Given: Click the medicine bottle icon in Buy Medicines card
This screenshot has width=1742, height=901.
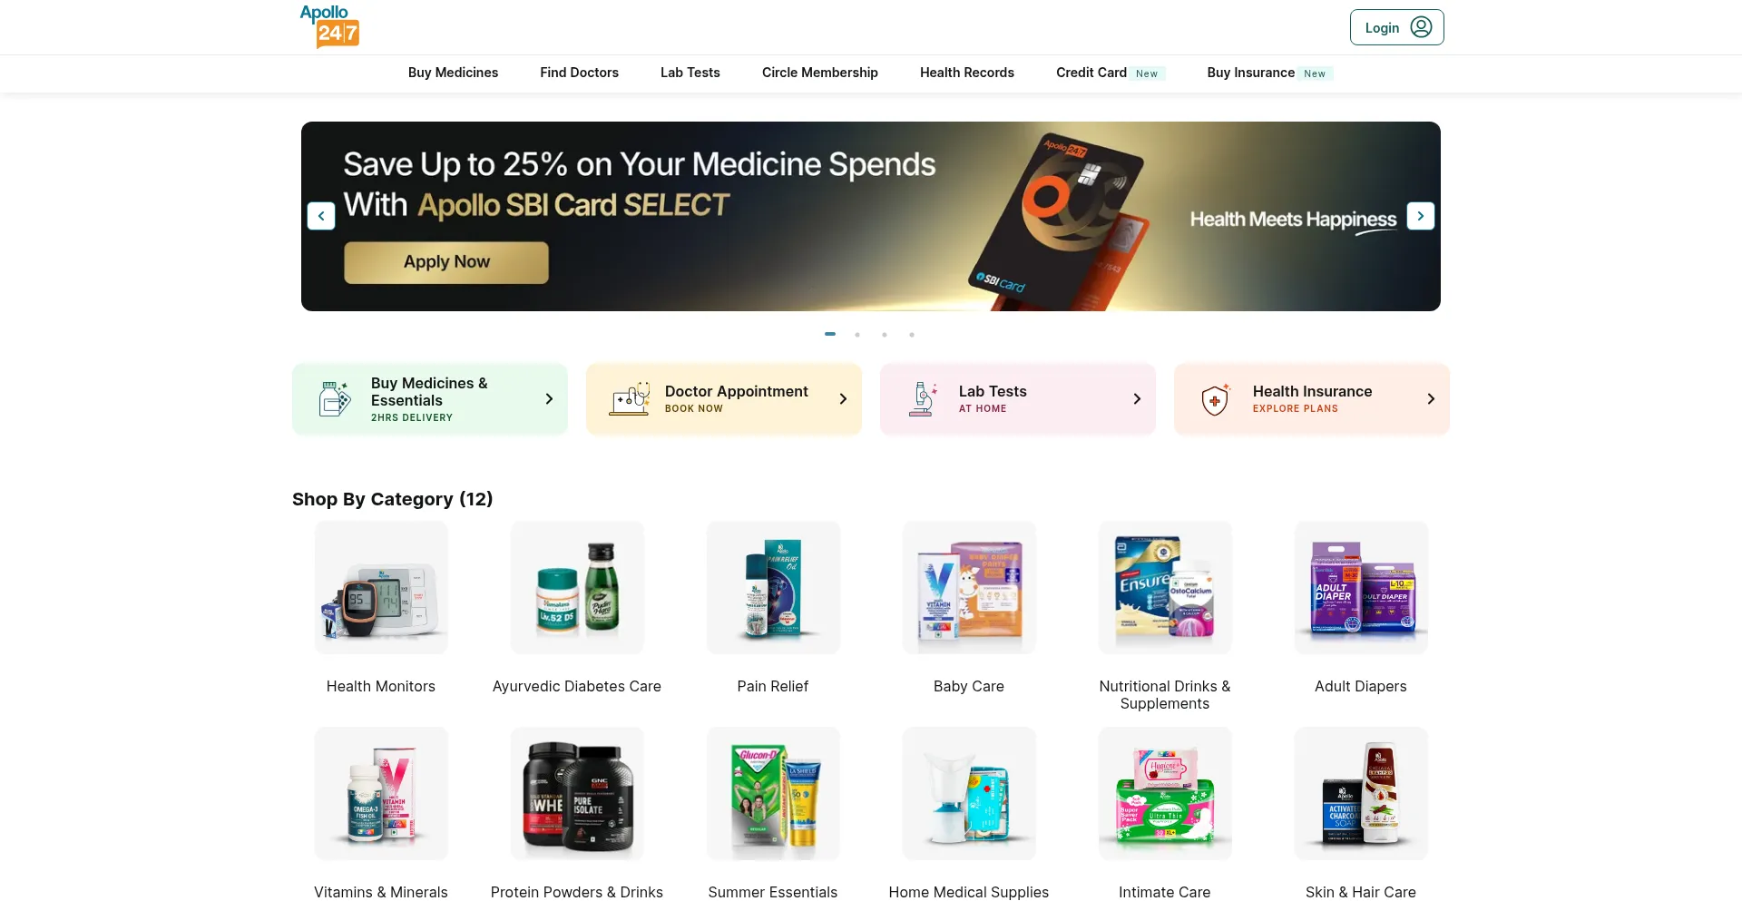Looking at the screenshot, I should [x=335, y=399].
